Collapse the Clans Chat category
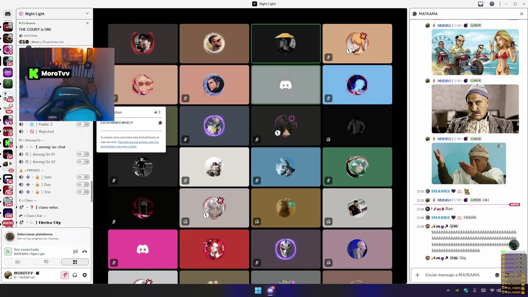 pos(33,216)
